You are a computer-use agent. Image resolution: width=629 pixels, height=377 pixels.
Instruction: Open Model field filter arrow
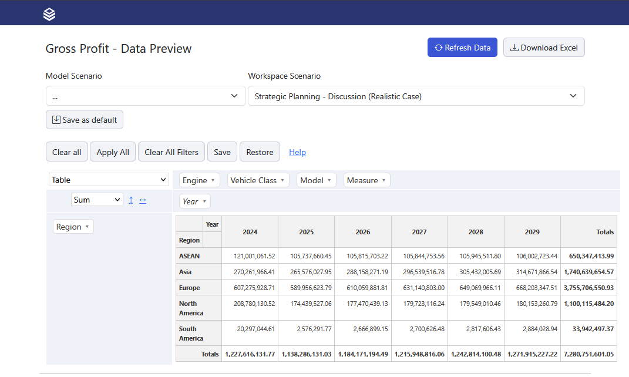click(329, 180)
